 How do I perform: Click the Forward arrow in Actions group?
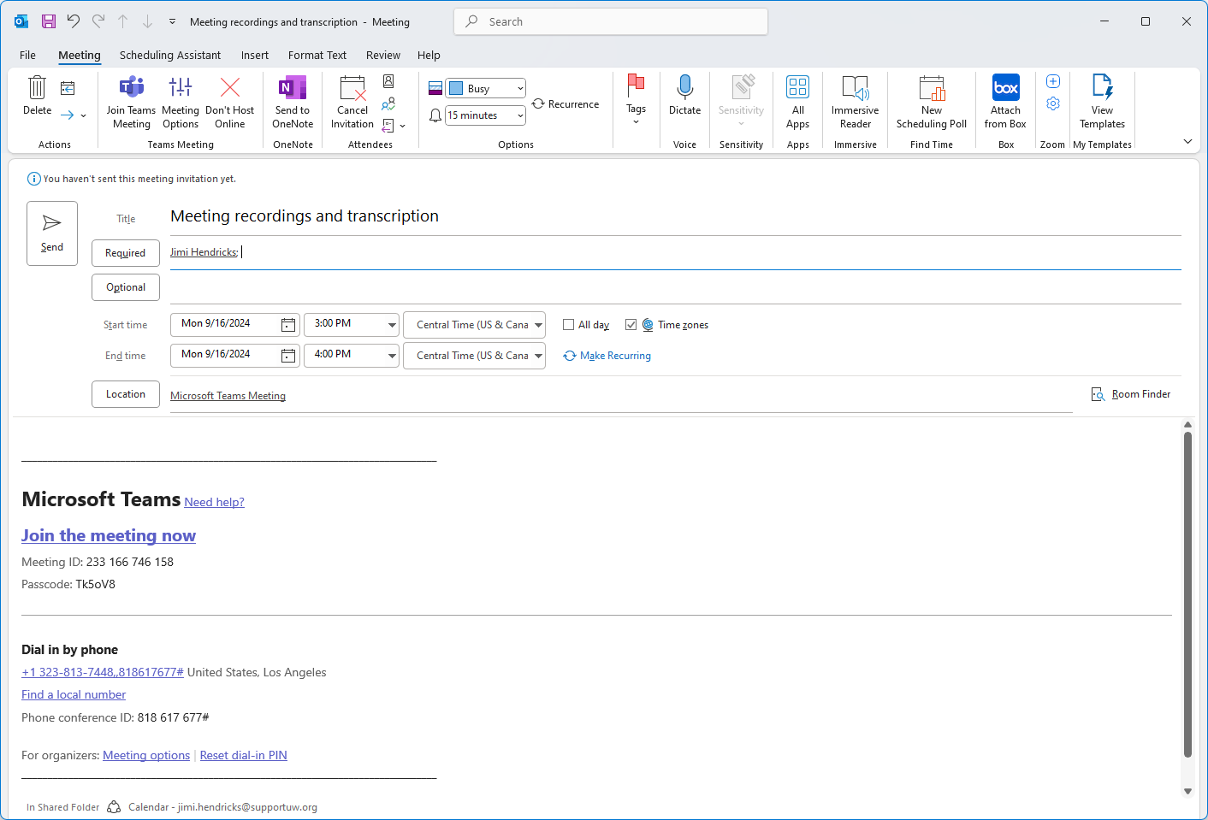(67, 115)
